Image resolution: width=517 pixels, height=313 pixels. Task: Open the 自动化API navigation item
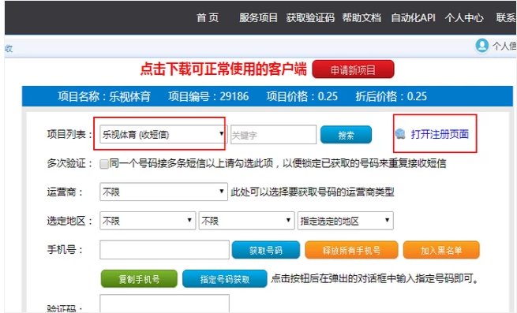pyautogui.click(x=413, y=17)
